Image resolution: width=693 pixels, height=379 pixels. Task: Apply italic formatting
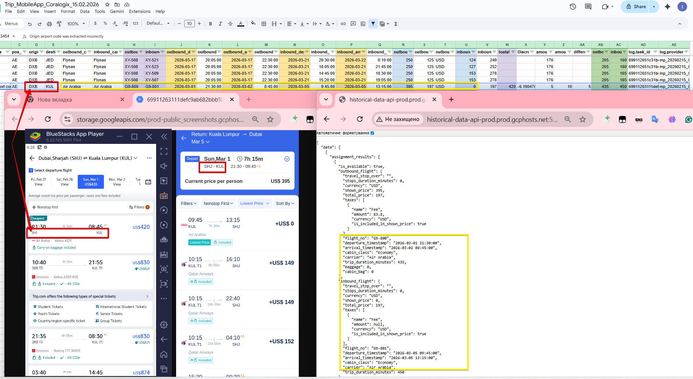[220, 24]
